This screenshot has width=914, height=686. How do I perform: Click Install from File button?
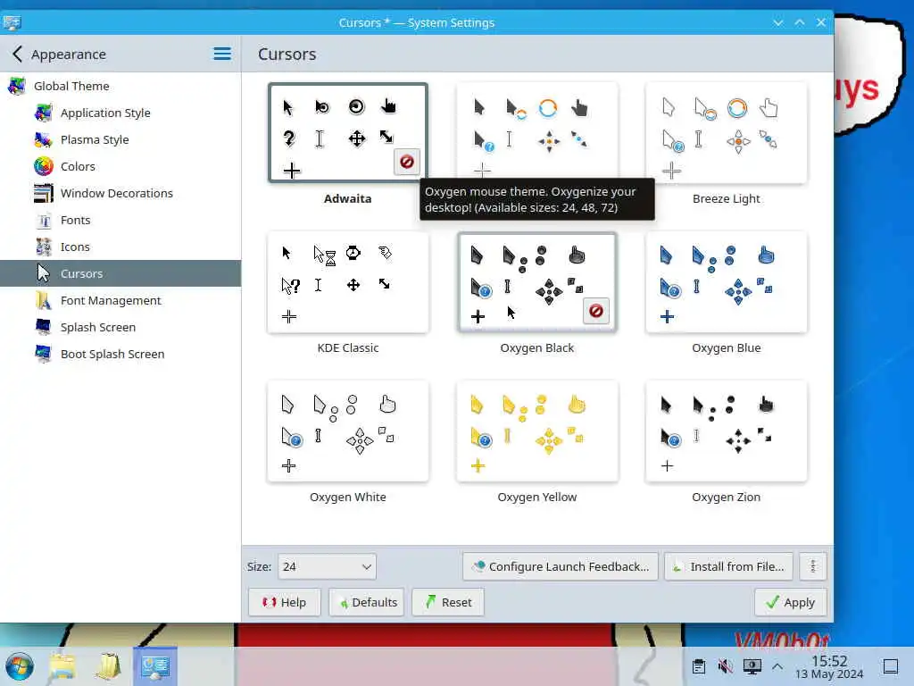click(728, 566)
